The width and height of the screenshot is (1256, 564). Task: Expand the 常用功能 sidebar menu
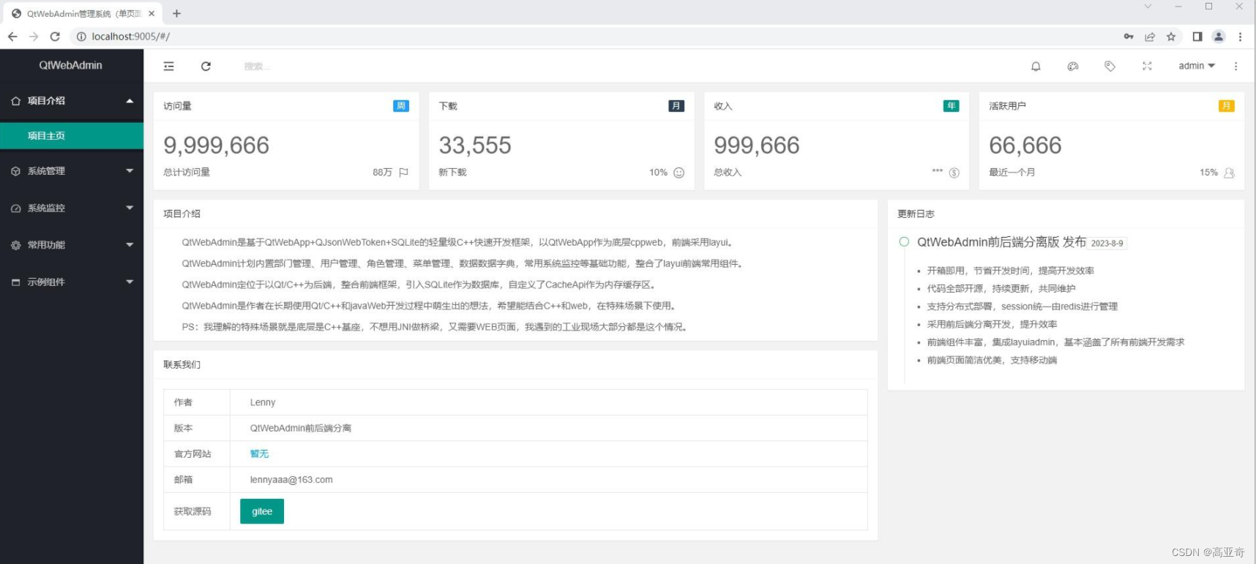[x=72, y=245]
